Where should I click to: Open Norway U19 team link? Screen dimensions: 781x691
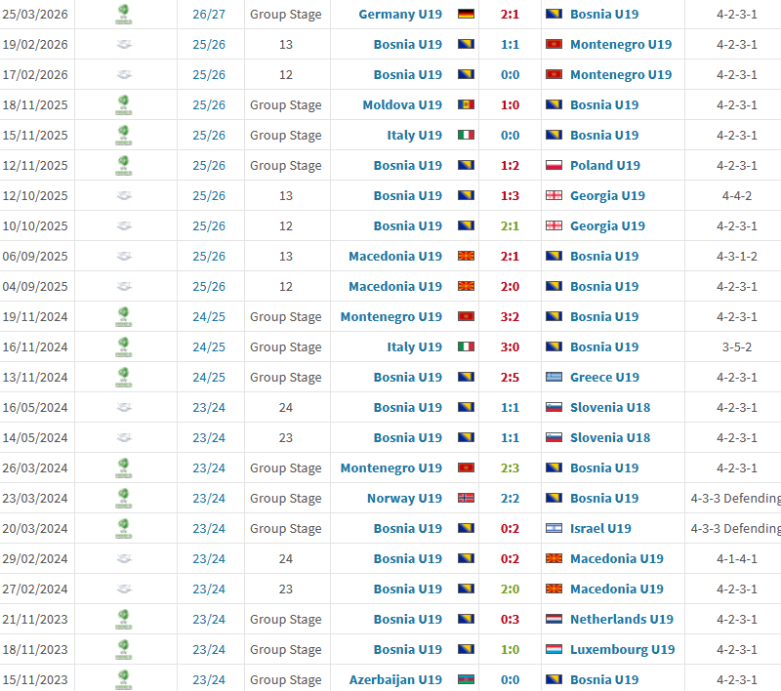pyautogui.click(x=404, y=499)
